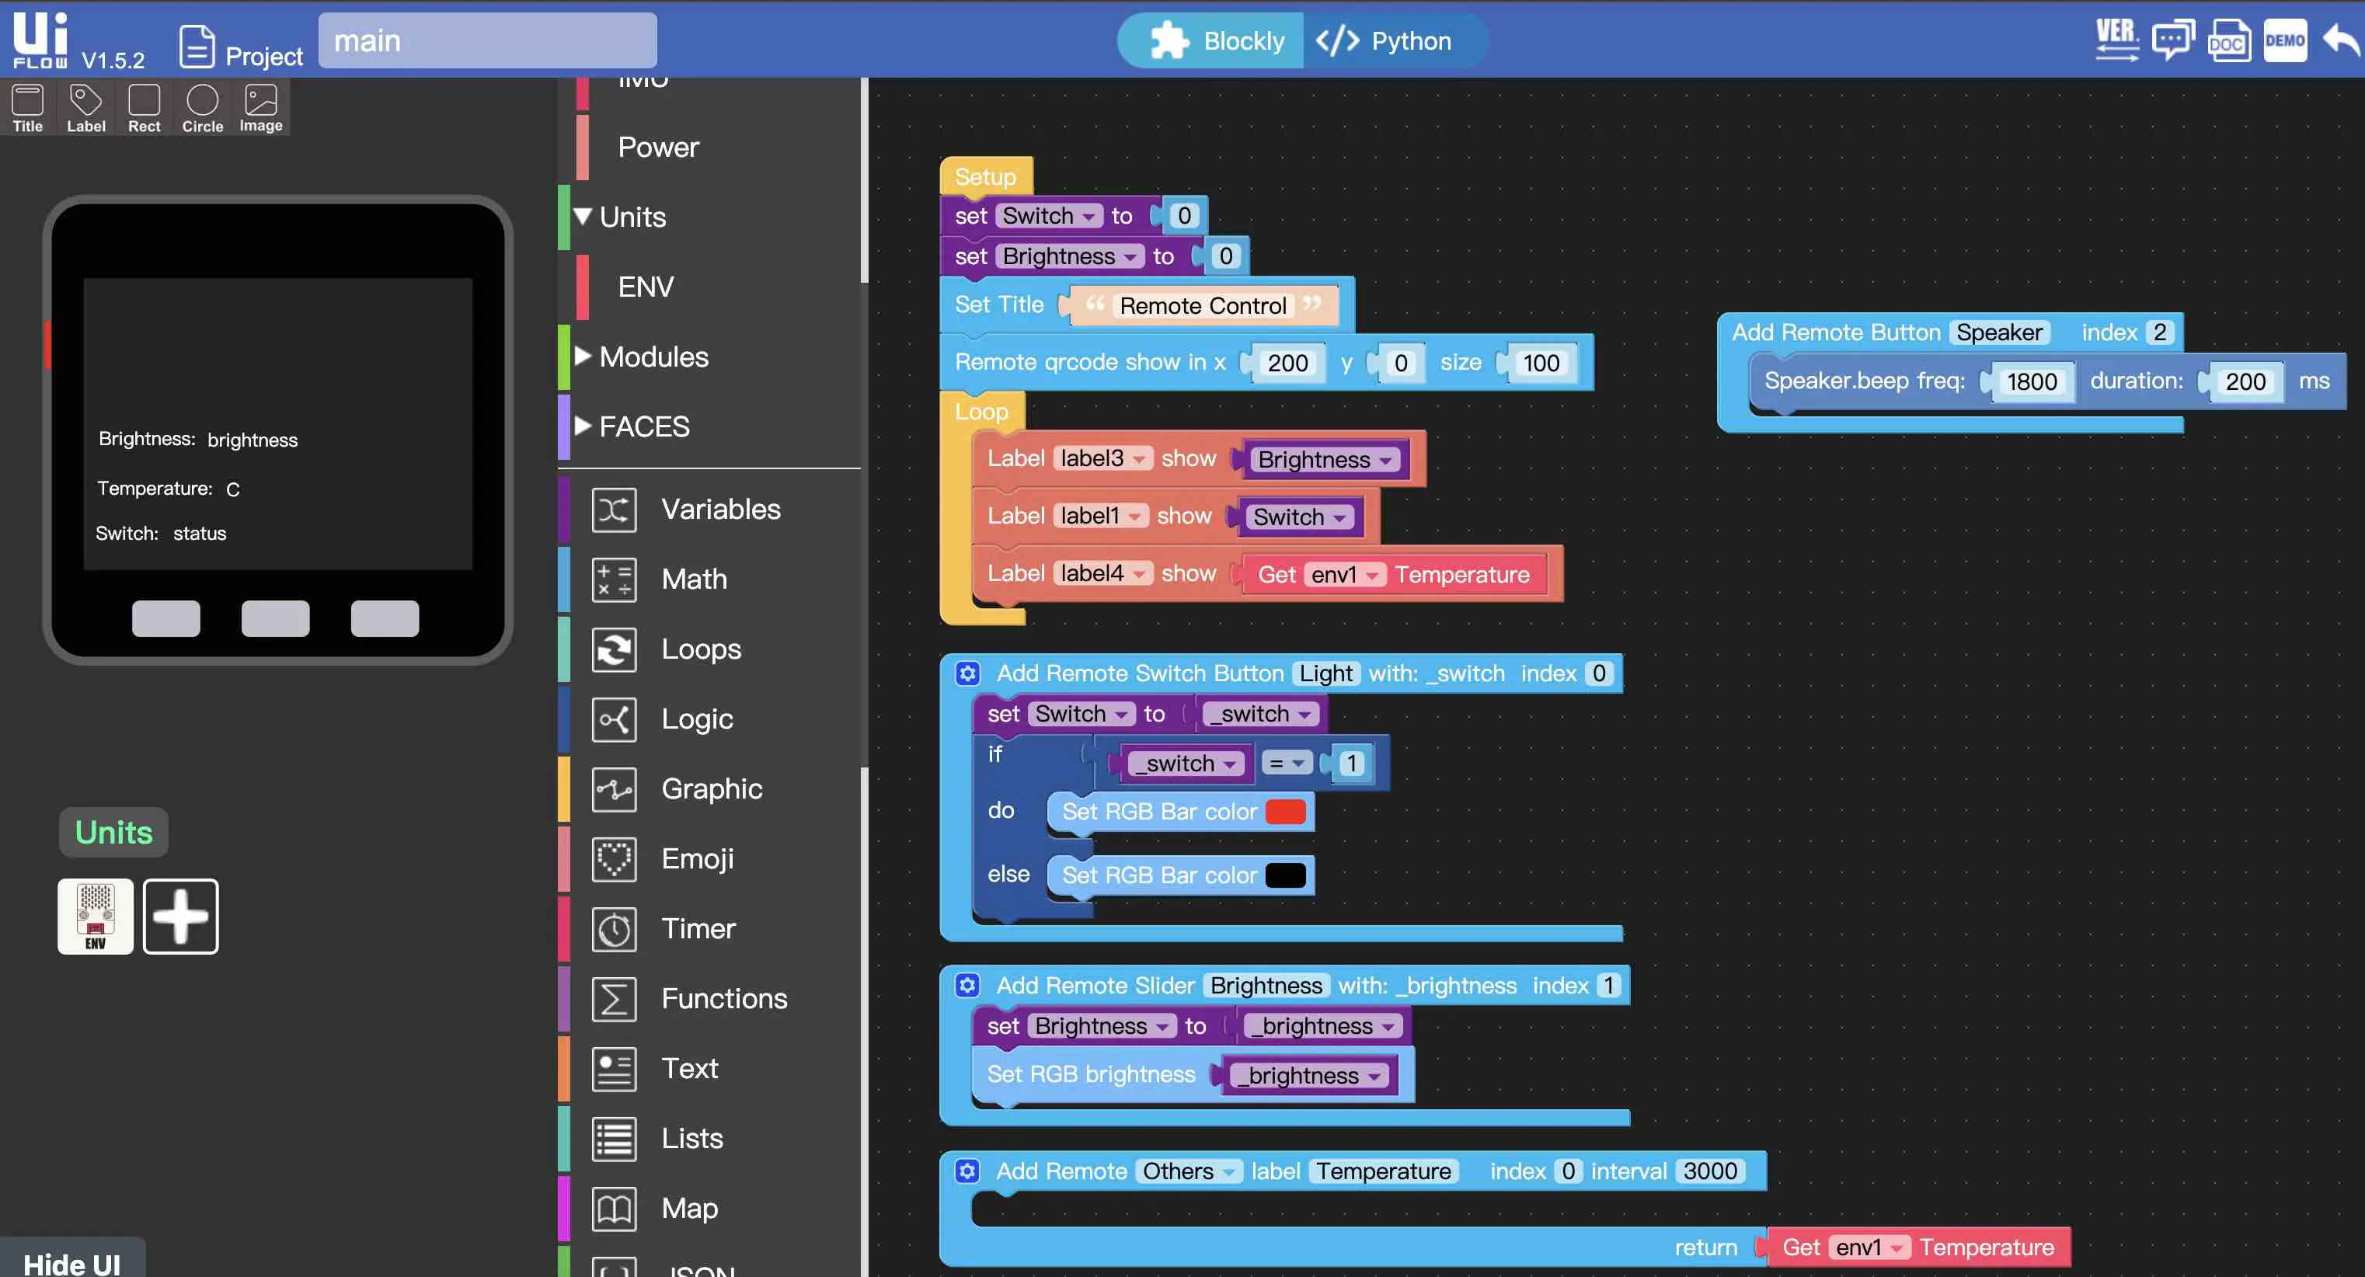Open the Emoji category icon
The width and height of the screenshot is (2365, 1277).
pos(615,859)
